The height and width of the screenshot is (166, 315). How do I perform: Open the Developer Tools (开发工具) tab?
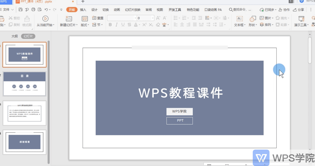pos(175,10)
